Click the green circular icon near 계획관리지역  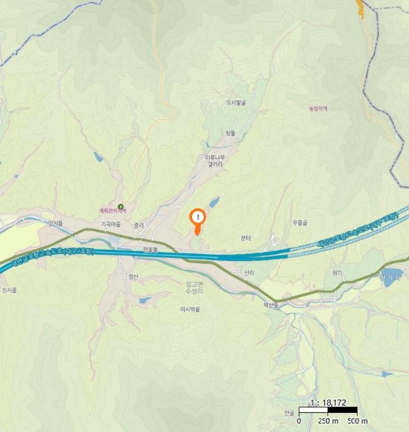(120, 206)
